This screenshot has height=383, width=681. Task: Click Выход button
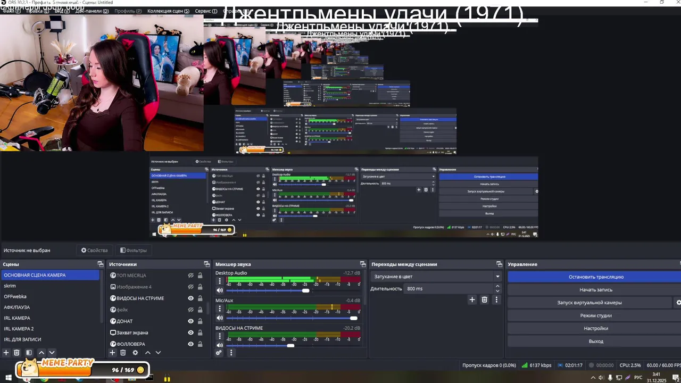coord(596,342)
